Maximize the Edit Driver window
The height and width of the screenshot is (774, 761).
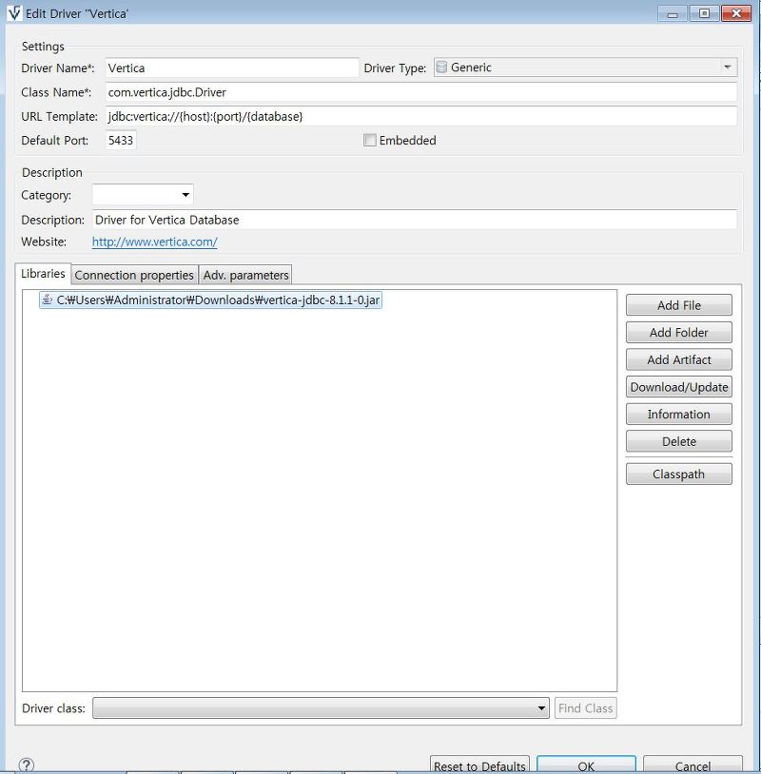704,13
